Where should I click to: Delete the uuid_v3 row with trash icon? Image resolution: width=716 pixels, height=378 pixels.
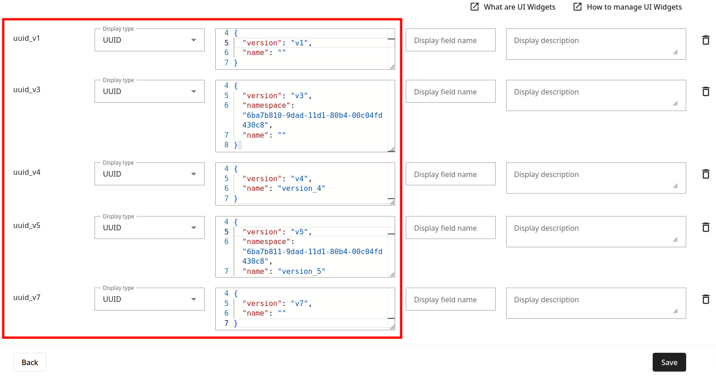706,92
